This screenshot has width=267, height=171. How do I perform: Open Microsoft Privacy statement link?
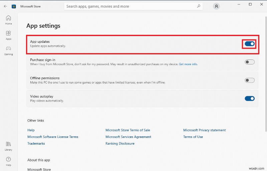[204, 130]
